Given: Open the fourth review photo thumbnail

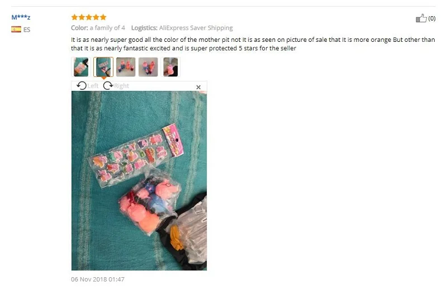Looking at the screenshot, I should tap(148, 67).
